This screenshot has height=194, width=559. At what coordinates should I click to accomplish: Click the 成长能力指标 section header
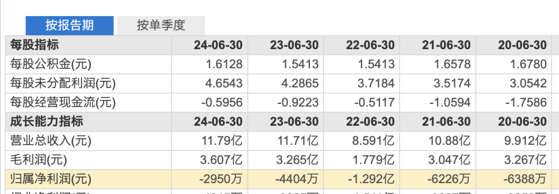(x=47, y=122)
